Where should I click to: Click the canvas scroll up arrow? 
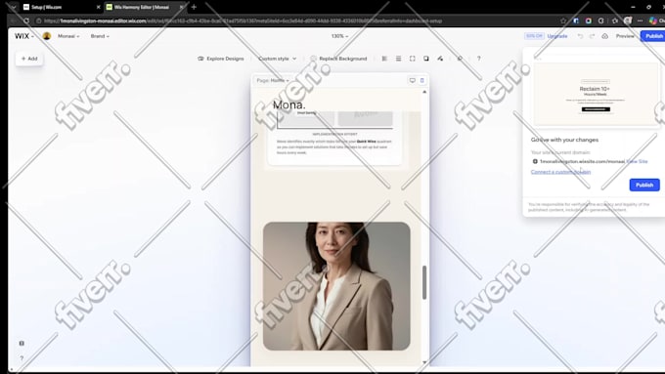pyautogui.click(x=424, y=92)
